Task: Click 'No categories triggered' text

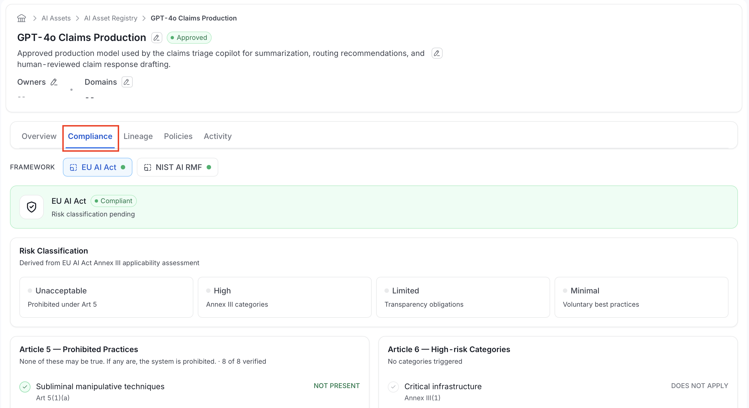Action: [x=425, y=361]
